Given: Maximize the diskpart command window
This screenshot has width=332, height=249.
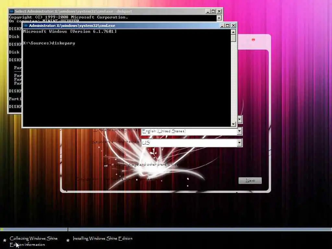Looking at the screenshot, I should click(x=213, y=11).
